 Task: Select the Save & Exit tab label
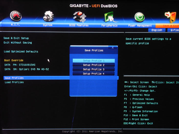click(171, 26)
